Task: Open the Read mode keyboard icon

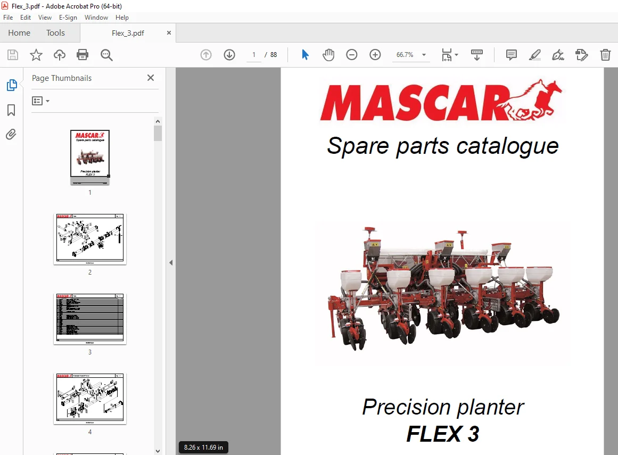Action: point(477,55)
